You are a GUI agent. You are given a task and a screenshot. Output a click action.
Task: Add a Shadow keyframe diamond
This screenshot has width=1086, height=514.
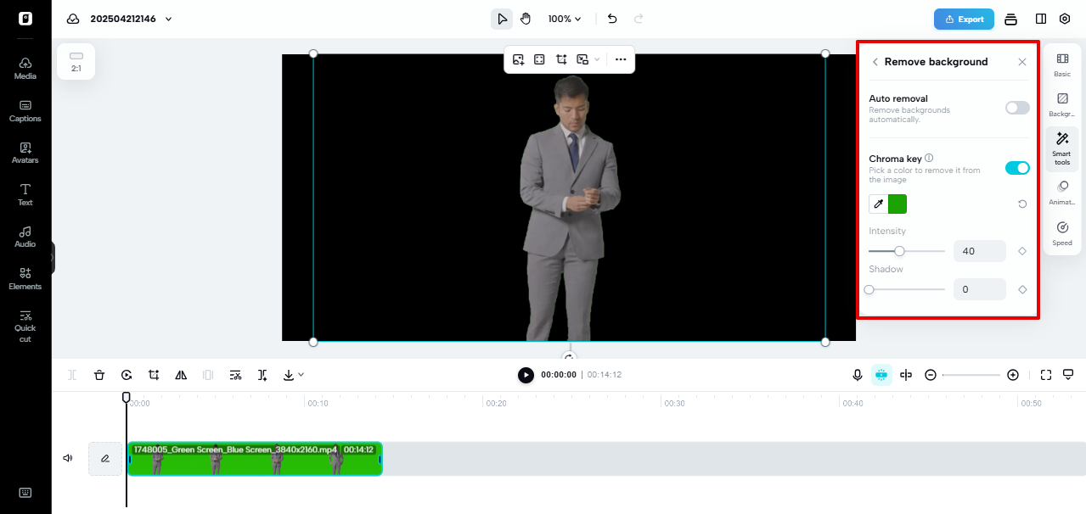point(1022,289)
